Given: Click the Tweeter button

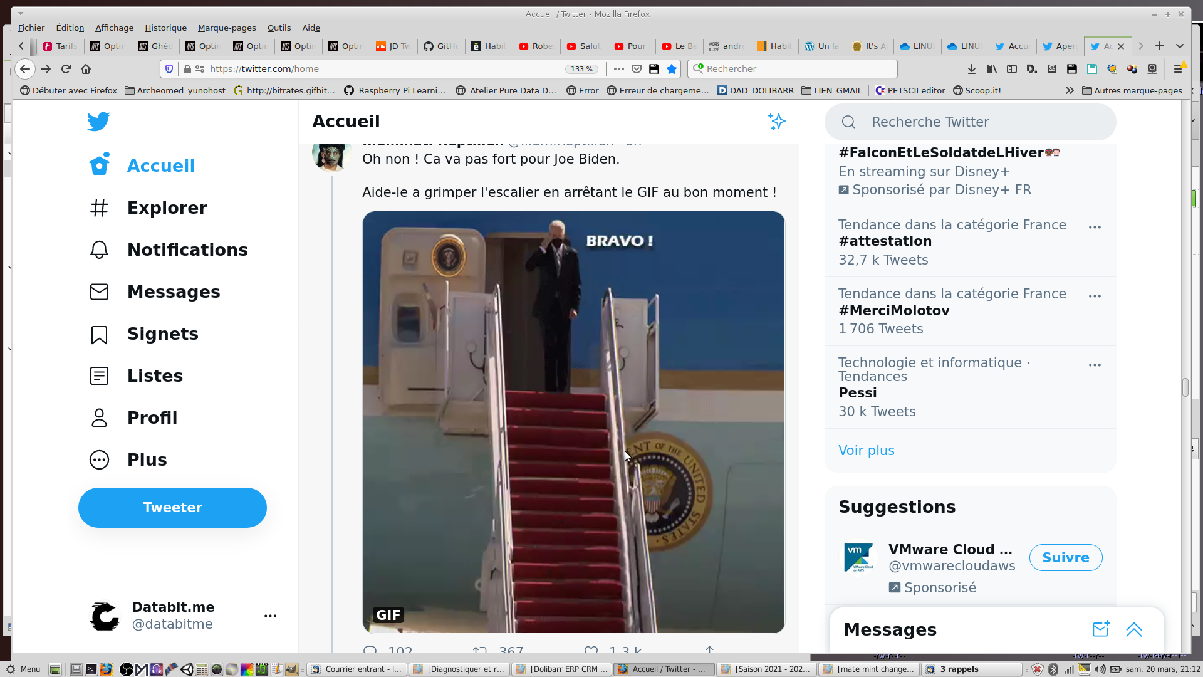Looking at the screenshot, I should point(172,507).
